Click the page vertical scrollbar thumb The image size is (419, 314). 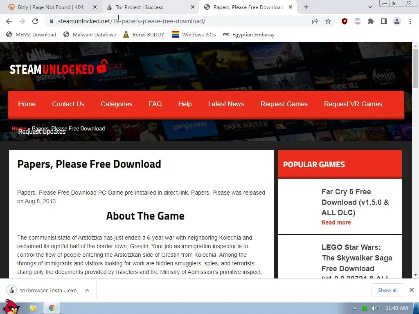(x=415, y=68)
